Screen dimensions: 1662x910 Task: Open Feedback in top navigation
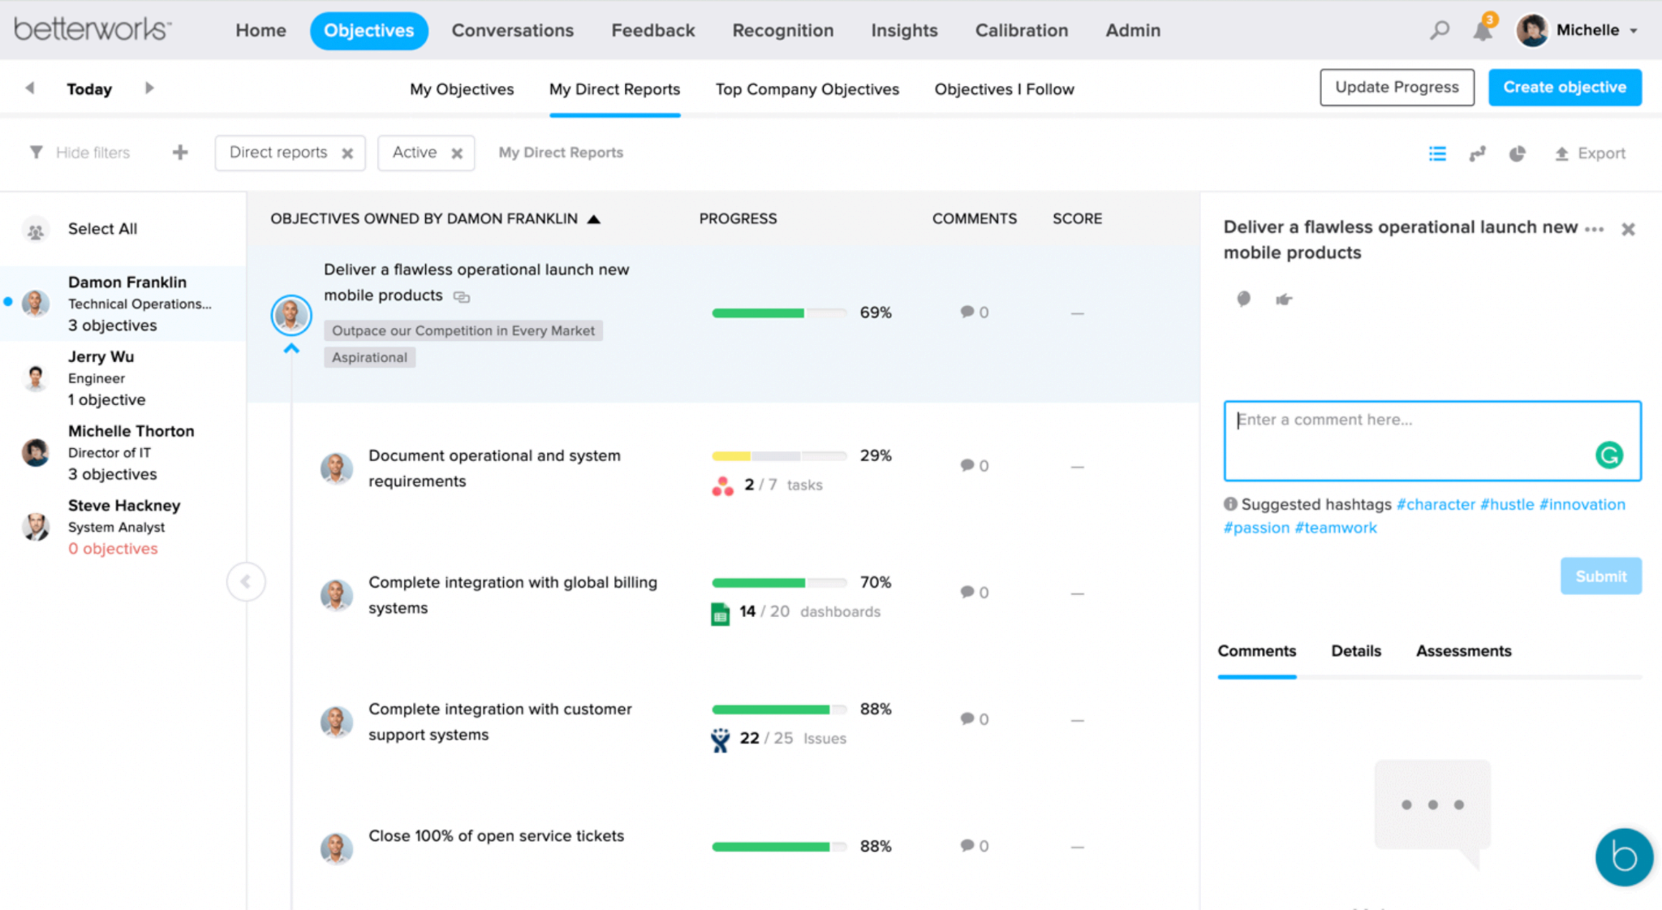tap(652, 31)
